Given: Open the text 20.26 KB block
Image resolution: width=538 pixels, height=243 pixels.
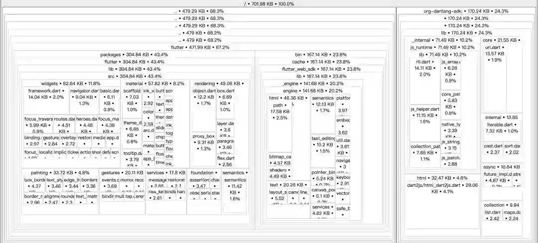Looking at the screenshot, I should [288, 185].
